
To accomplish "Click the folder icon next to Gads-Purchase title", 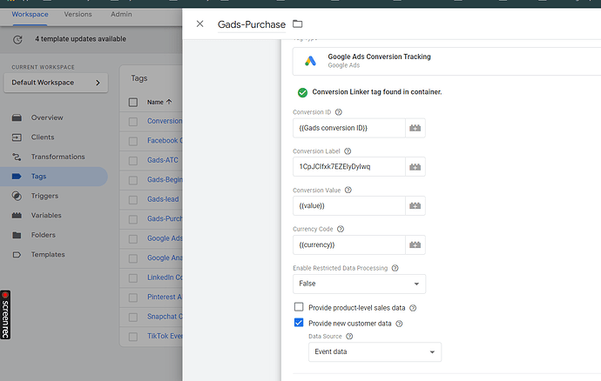I will tap(298, 24).
